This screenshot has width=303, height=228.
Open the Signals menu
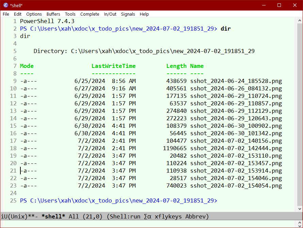tap(128, 14)
